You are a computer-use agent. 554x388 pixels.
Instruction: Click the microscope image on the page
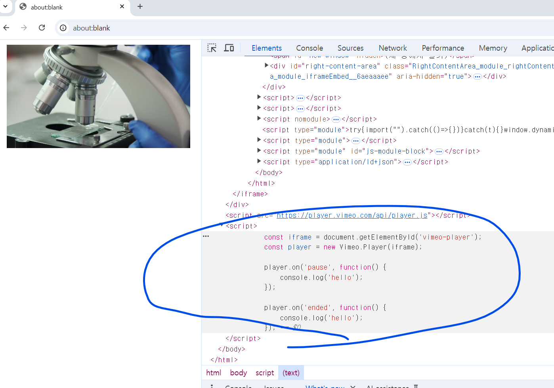click(98, 96)
